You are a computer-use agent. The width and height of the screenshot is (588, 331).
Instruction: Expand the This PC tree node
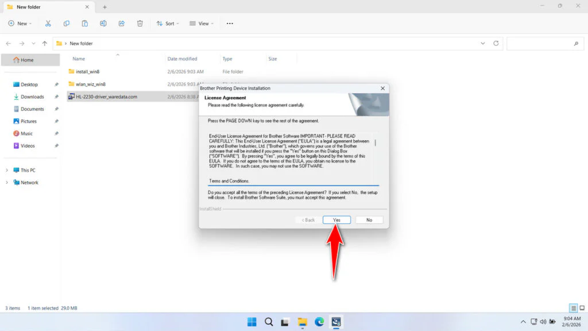click(7, 170)
